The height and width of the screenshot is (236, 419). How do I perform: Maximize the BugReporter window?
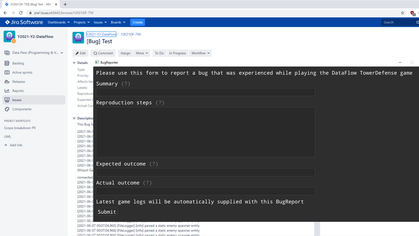click(x=412, y=62)
